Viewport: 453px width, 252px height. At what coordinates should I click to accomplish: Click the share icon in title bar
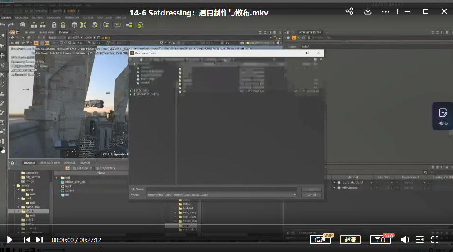[x=349, y=11]
